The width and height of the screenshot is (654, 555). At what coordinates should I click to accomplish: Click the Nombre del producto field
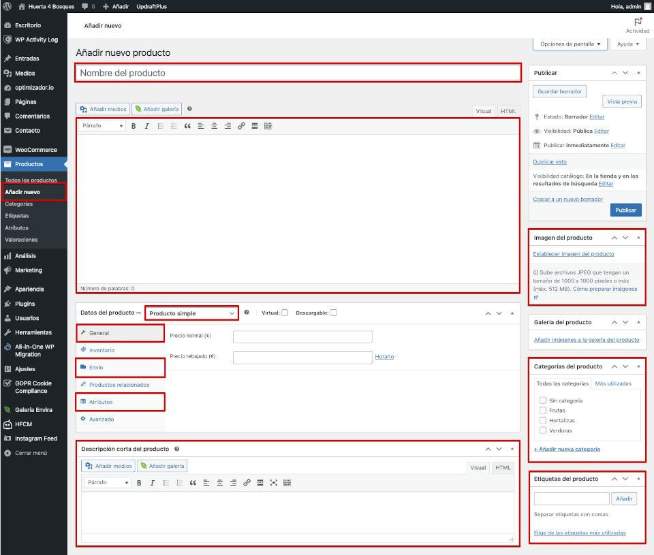297,73
